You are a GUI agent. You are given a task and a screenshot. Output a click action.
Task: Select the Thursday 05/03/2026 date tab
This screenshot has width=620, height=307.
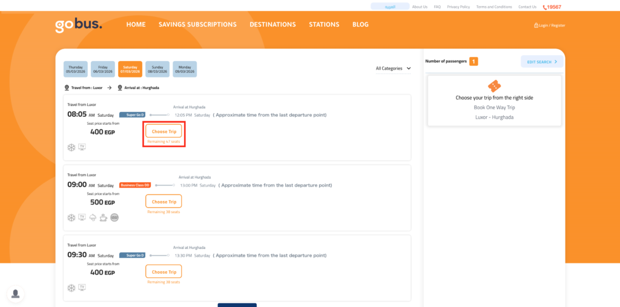coord(76,69)
